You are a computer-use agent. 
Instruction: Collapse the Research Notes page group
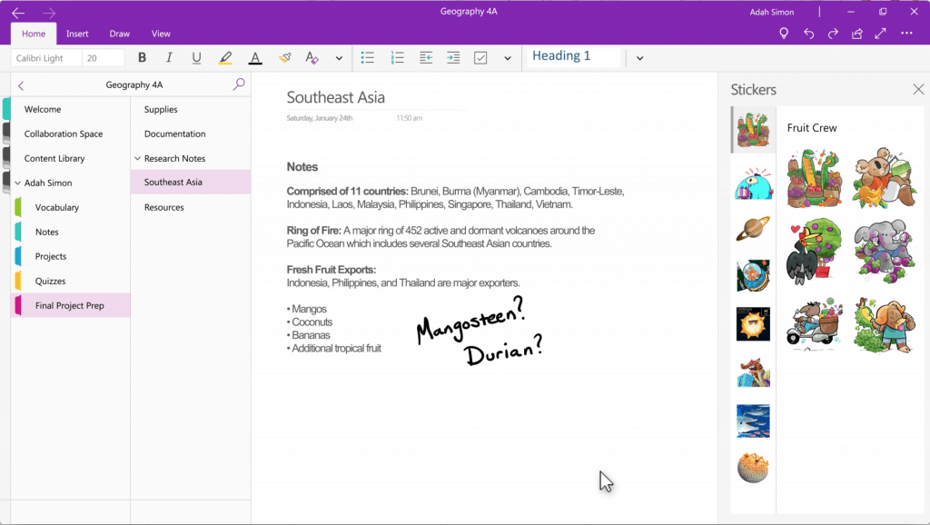tap(137, 159)
